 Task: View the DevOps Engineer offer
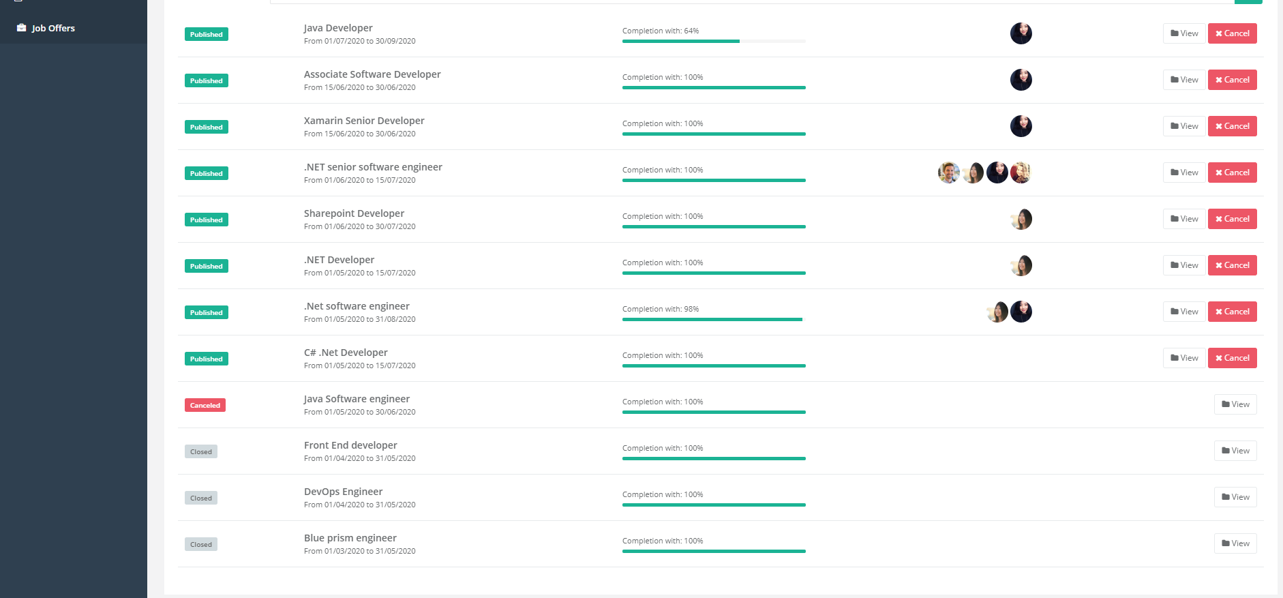tap(1235, 497)
